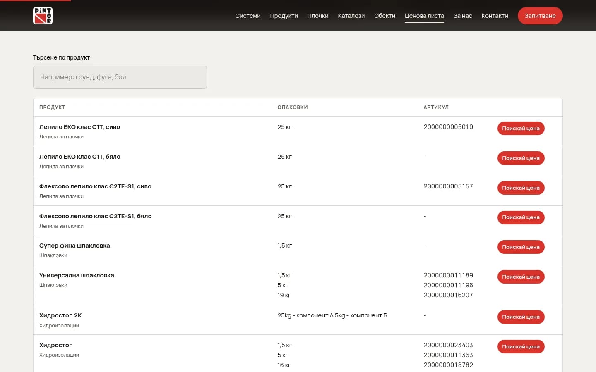This screenshot has width=596, height=372.
Task: Click product name Лепило ЕКО клас C1T, бяло
Action: coord(80,157)
